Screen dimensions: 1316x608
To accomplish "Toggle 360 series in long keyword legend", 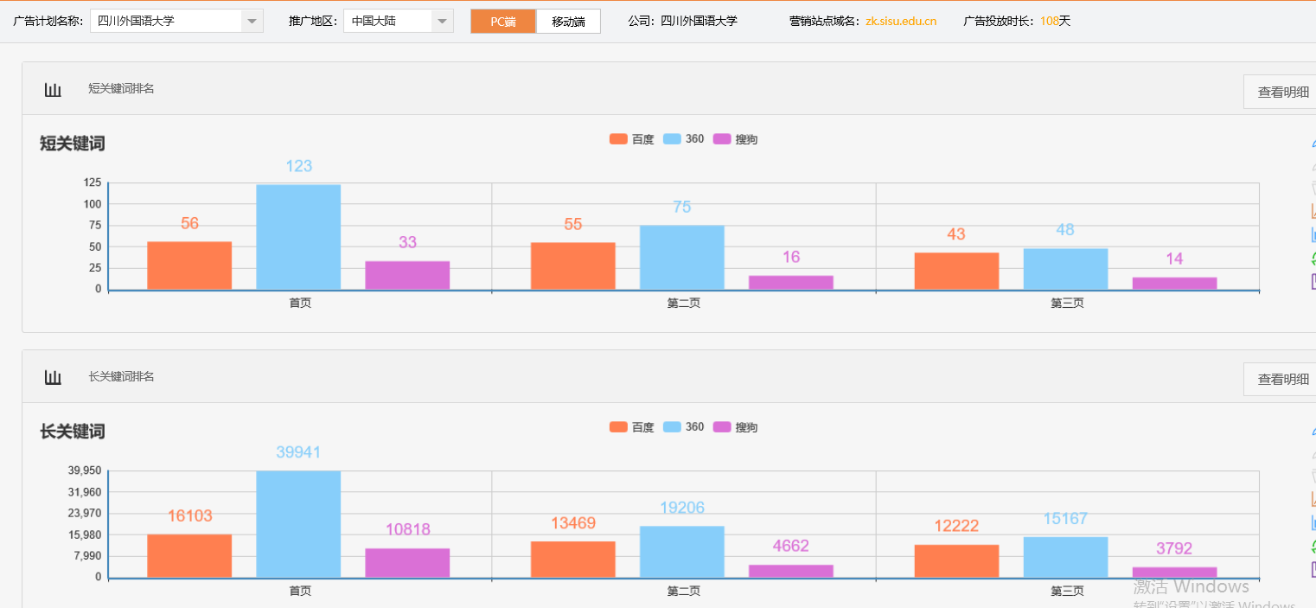I will pyautogui.click(x=683, y=427).
